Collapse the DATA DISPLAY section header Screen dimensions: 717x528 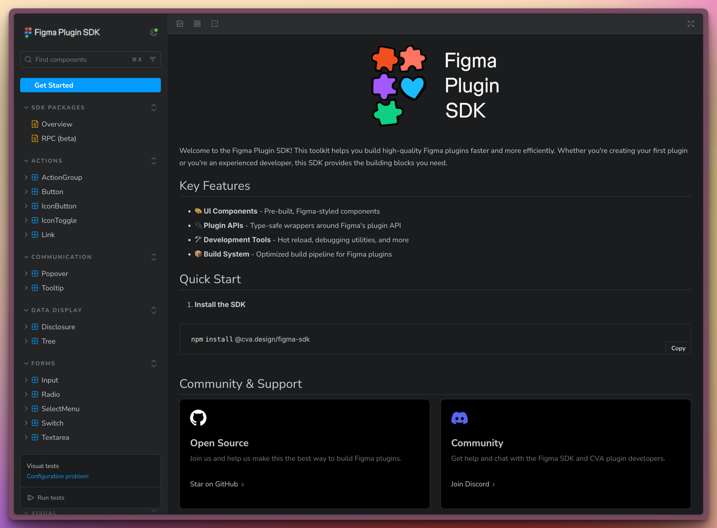(53, 311)
